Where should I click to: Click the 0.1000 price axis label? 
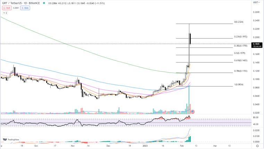(256, 79)
